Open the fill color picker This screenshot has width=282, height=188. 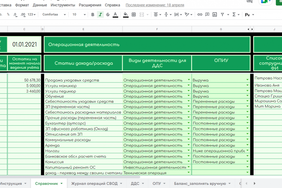pyautogui.click(x=126, y=15)
